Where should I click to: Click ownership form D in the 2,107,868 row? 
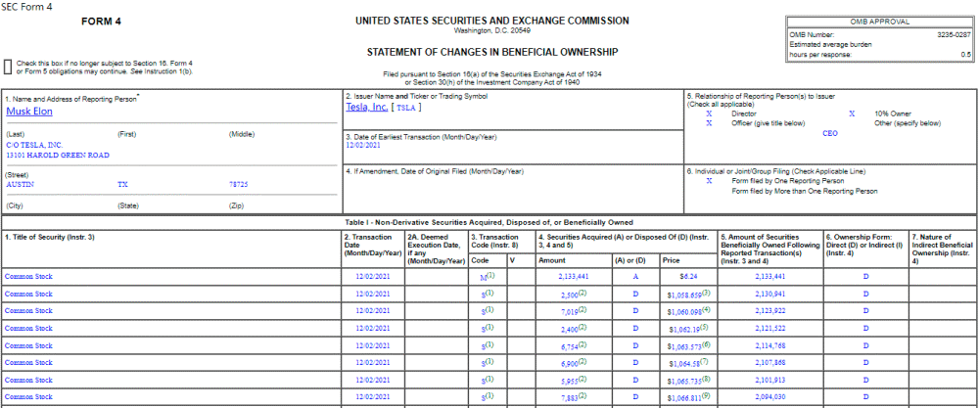[x=865, y=362]
